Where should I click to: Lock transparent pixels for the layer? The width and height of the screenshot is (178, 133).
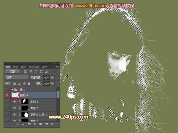(15, 84)
